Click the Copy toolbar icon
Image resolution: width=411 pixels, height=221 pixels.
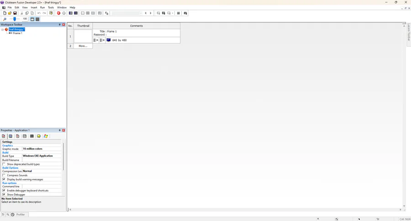tap(27, 13)
